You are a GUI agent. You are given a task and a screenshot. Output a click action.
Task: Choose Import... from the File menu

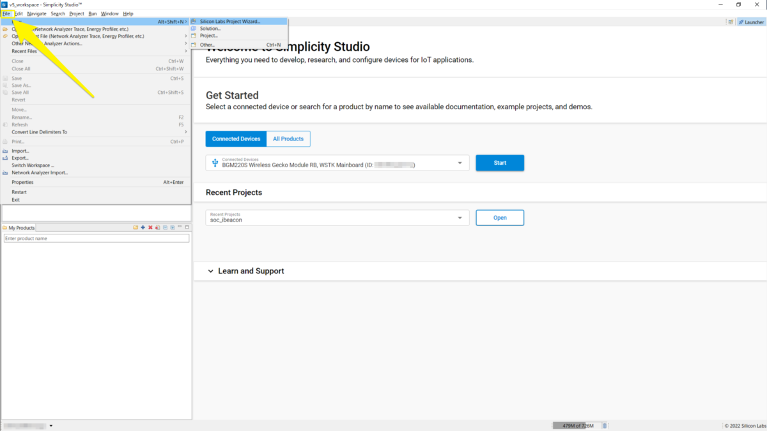point(96,151)
